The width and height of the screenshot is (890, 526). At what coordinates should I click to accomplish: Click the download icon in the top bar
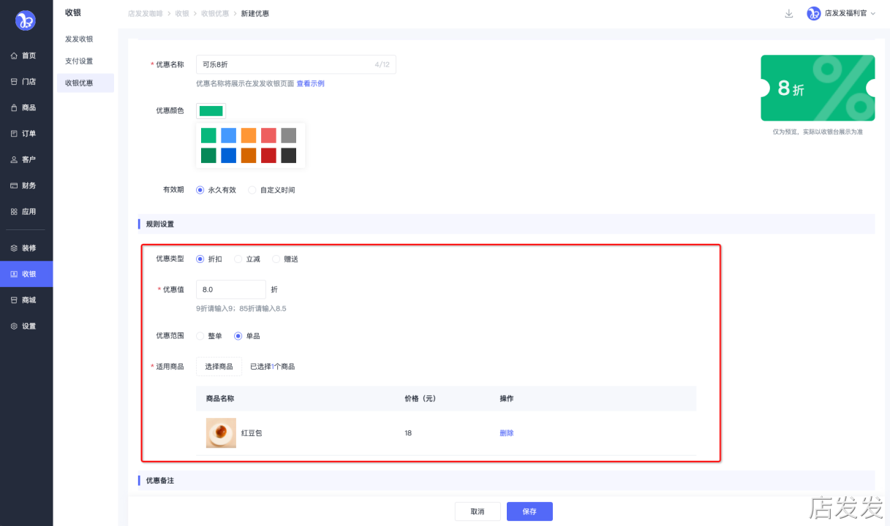point(789,13)
